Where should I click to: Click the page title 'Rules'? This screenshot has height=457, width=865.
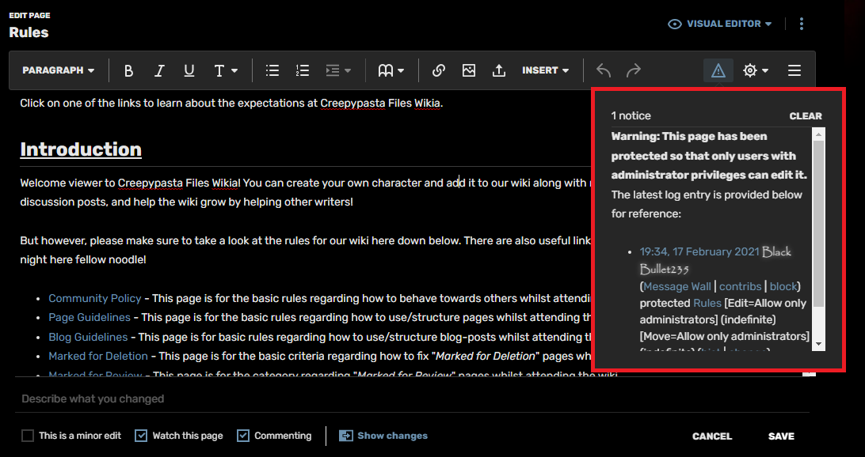(29, 32)
